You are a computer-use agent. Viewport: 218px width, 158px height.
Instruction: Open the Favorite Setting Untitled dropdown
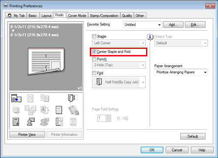coord(142,25)
